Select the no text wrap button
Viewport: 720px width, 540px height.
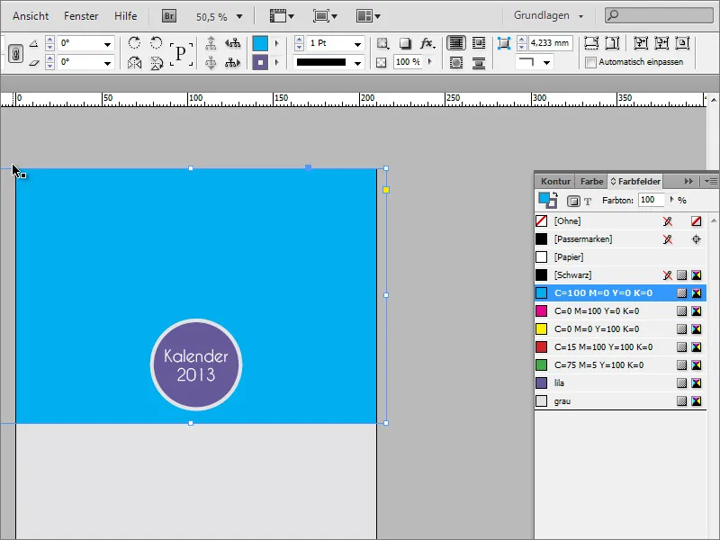(x=456, y=43)
